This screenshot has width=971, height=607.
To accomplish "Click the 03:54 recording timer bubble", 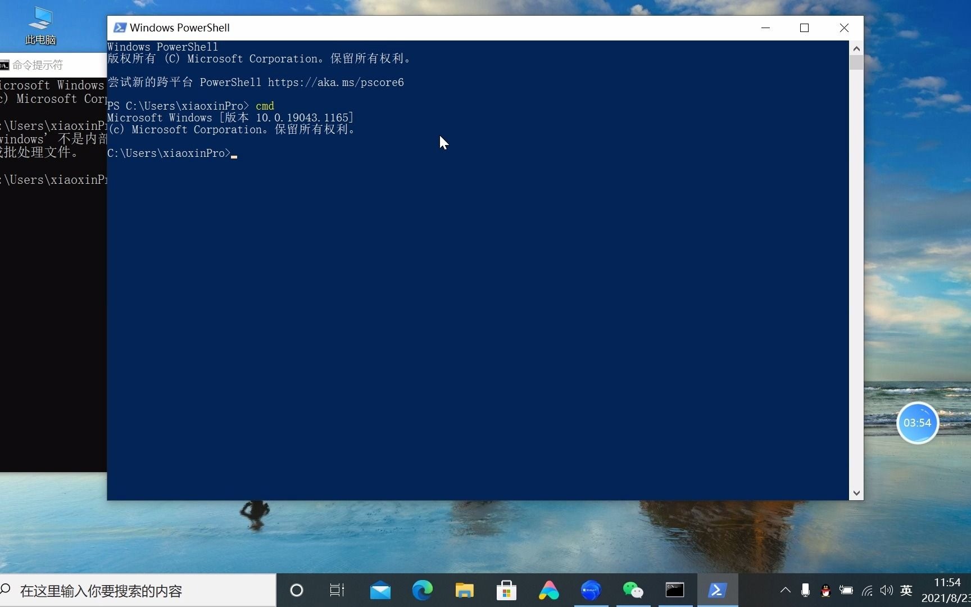I will (918, 423).
